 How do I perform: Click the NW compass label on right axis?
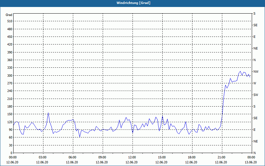pyautogui.click(x=256, y=72)
